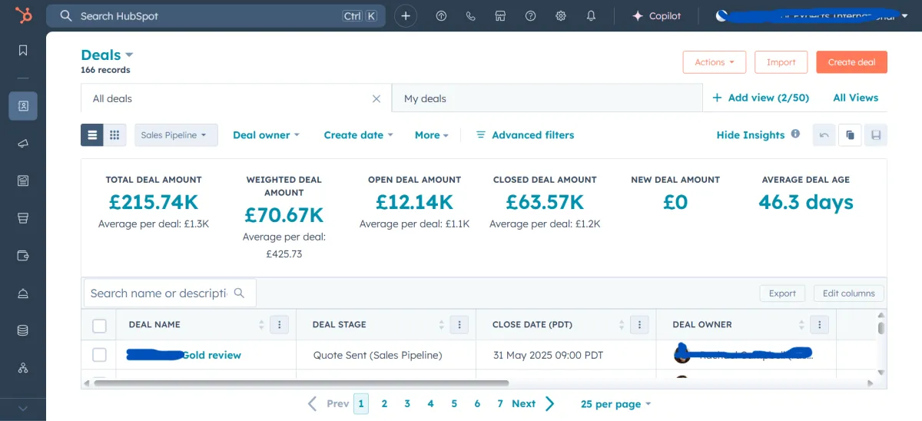Click the HubSpot sprocket logo
This screenshot has width=922, height=421.
[23, 15]
